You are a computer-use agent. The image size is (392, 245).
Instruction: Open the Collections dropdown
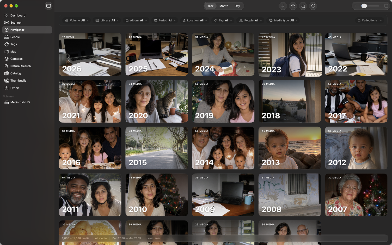[370, 20]
